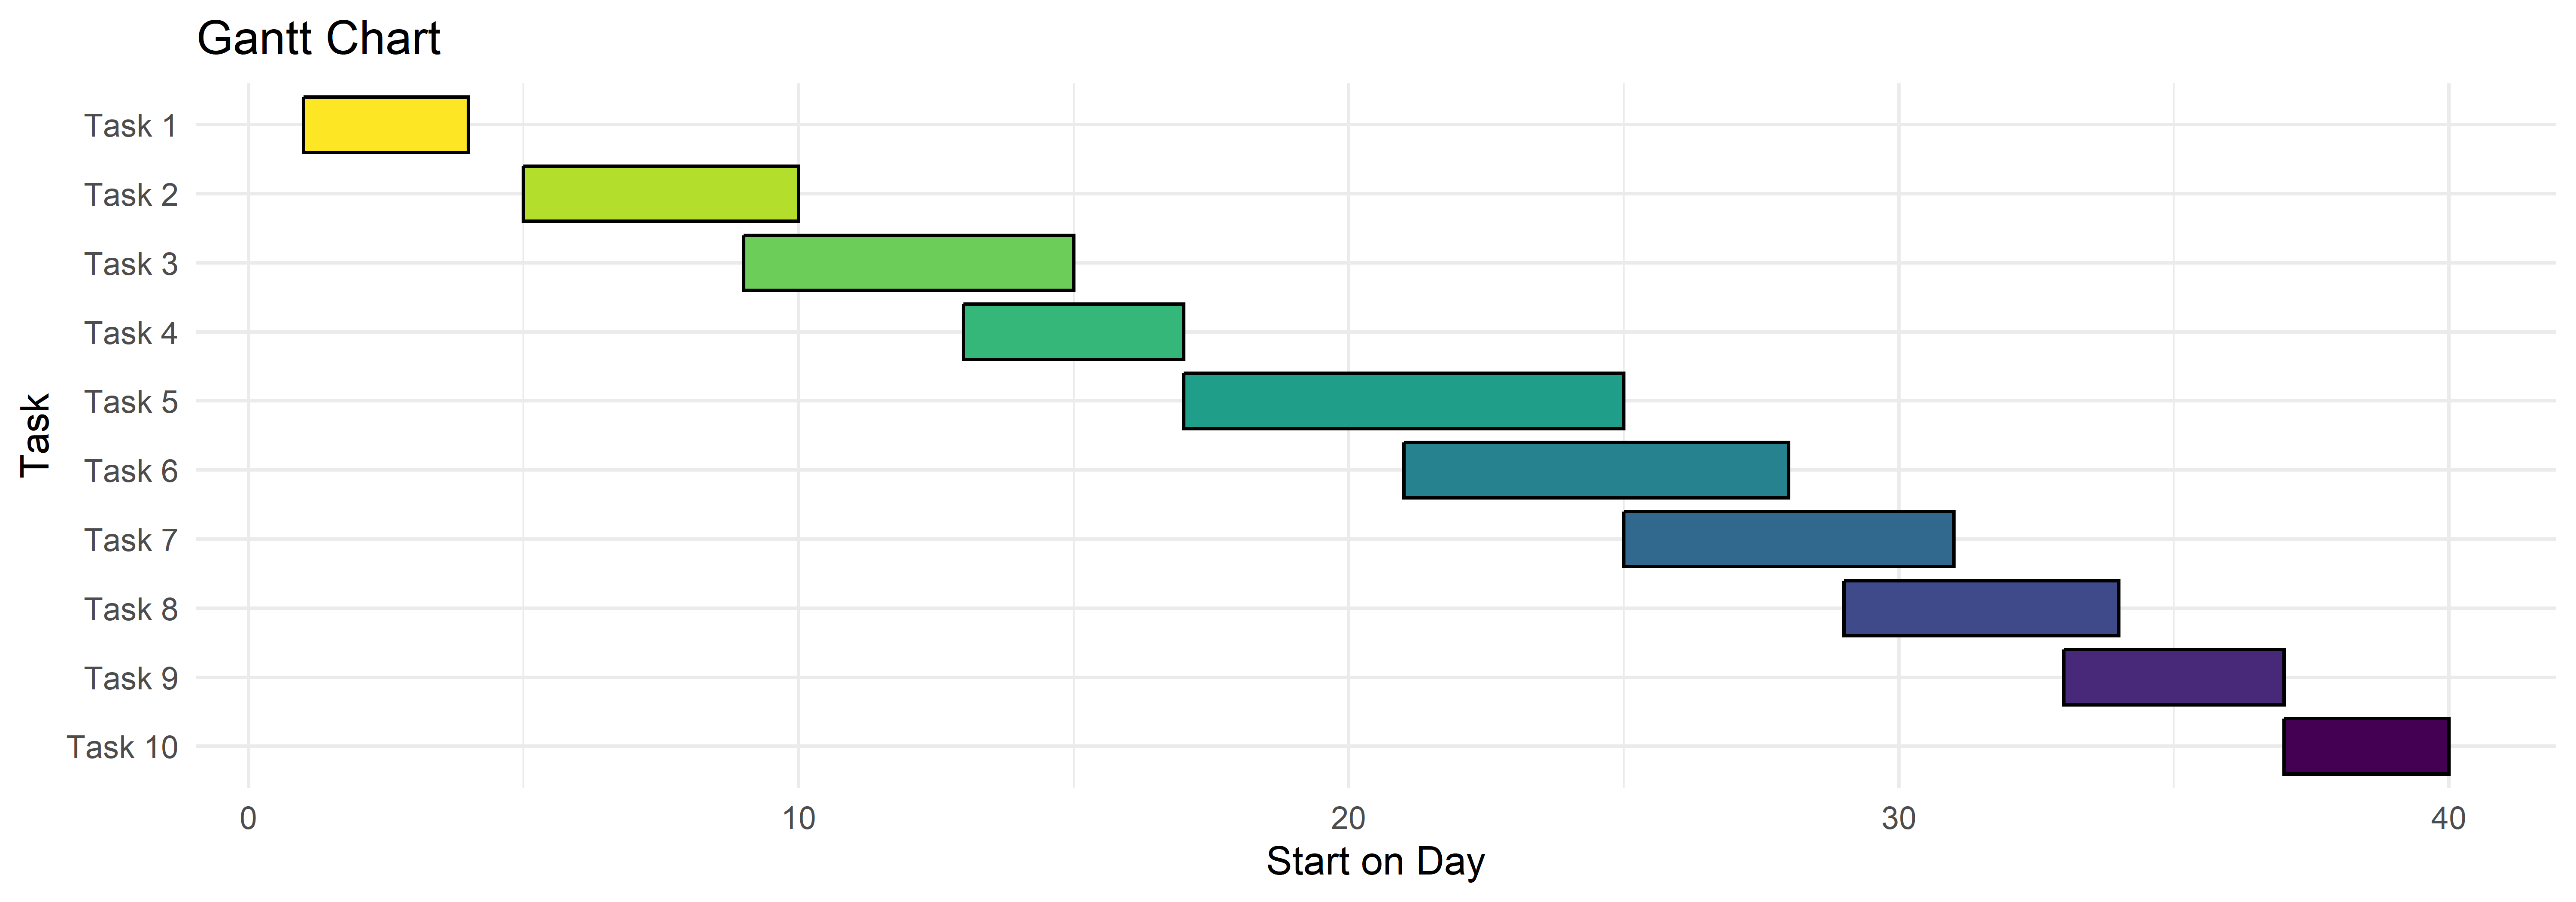
Task: Click the green Task 3 bar
Action: click(x=908, y=263)
